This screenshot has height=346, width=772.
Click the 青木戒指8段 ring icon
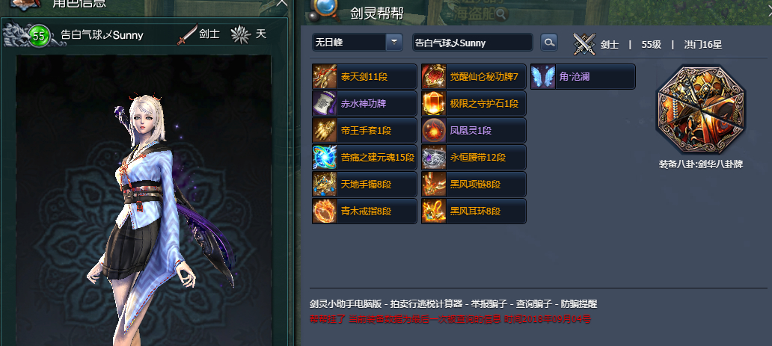click(x=325, y=211)
